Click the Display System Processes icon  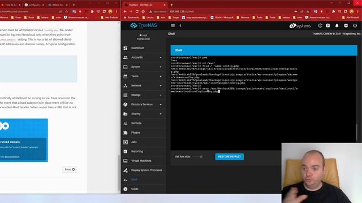pyautogui.click(x=126, y=170)
